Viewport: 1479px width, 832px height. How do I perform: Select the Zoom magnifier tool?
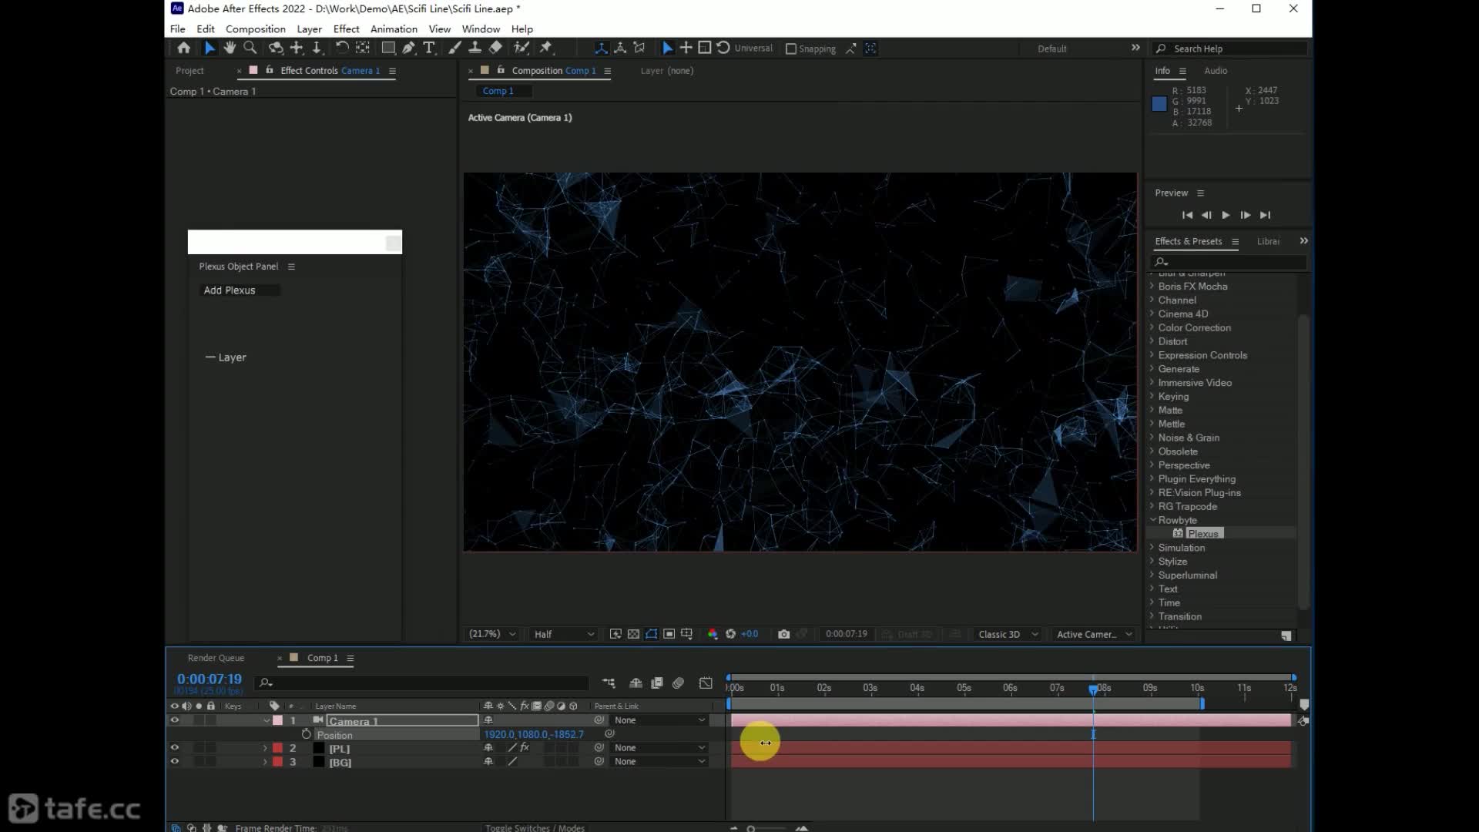coord(250,48)
